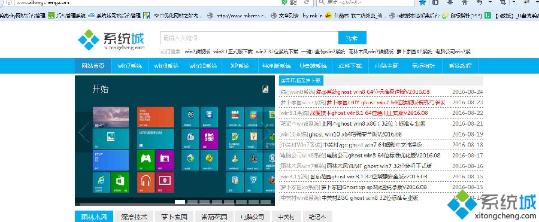Open the U盘装系统 navigation item

[x=313, y=66]
